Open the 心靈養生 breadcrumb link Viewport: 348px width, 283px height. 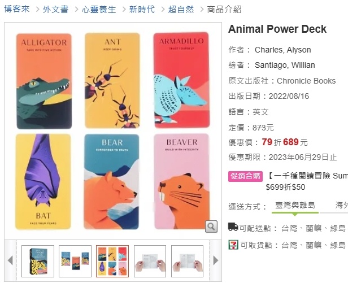pyautogui.click(x=99, y=10)
